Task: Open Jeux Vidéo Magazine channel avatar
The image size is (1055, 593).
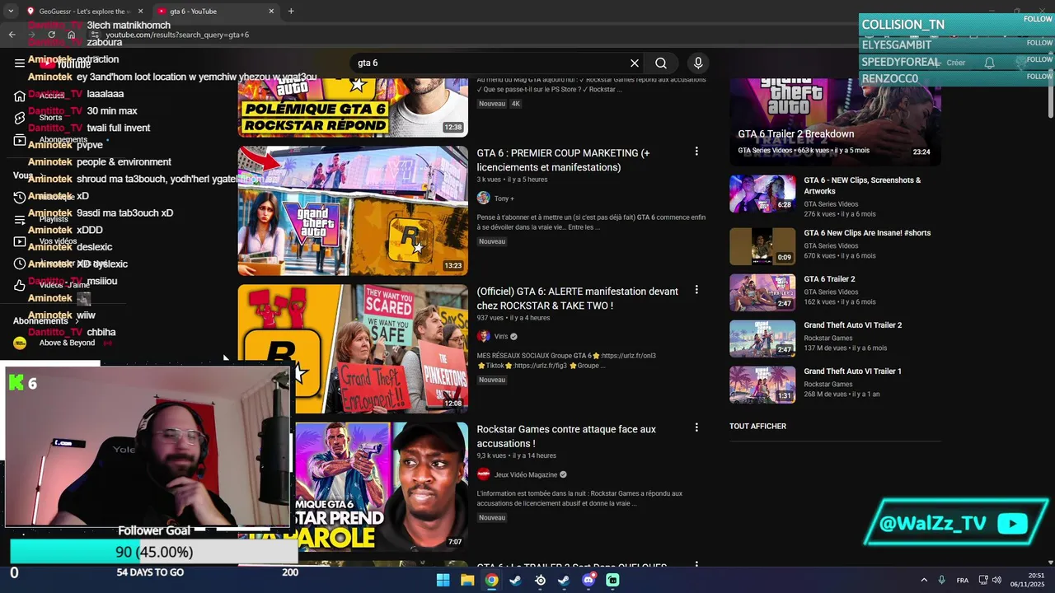Action: [x=483, y=474]
